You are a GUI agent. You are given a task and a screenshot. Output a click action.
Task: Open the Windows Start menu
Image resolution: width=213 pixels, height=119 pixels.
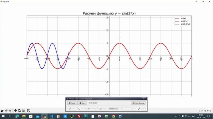point(3,116)
